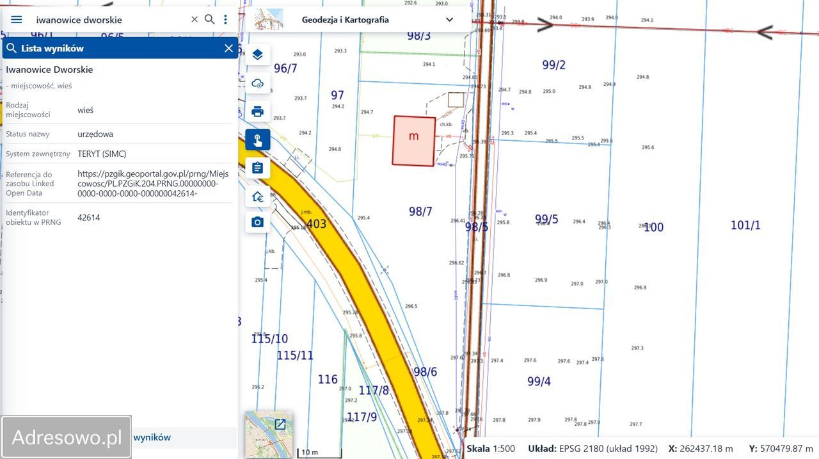
Task: Click parcel label 99/2 on map
Action: tap(553, 65)
